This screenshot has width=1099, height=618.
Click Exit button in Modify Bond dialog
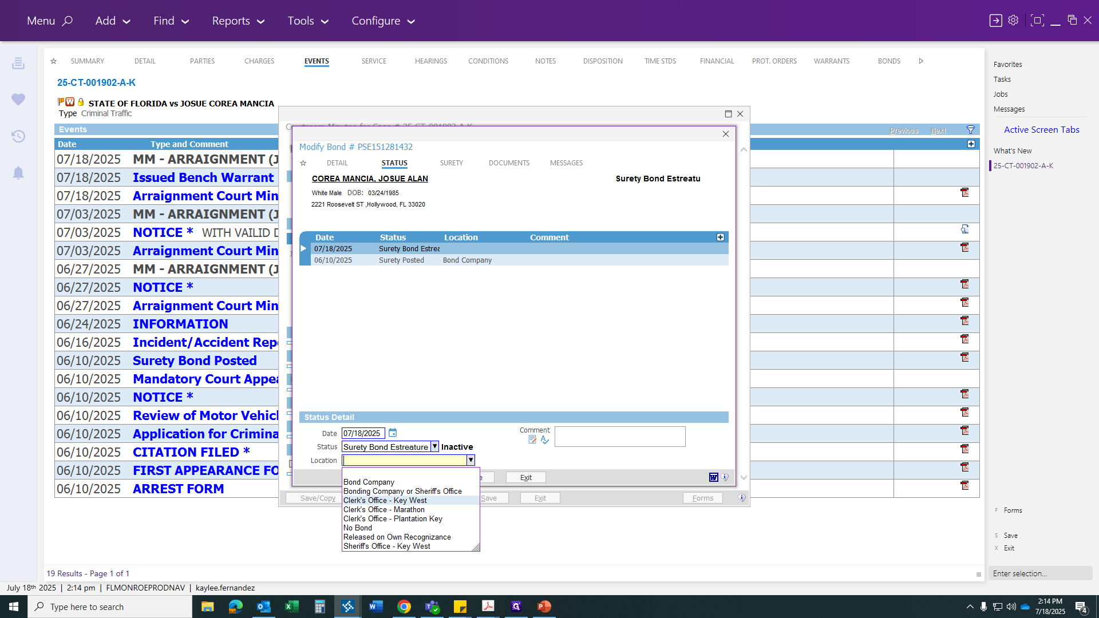click(x=525, y=477)
